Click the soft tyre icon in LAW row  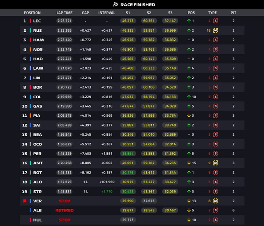point(216,68)
